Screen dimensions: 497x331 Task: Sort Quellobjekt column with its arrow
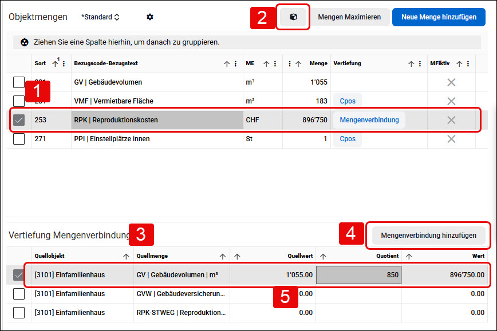[126, 256]
